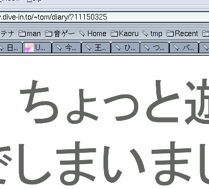Click the bookmark tag icon beside Home
Image resolution: width=209 pixels, height=189 pixels.
click(82, 34)
